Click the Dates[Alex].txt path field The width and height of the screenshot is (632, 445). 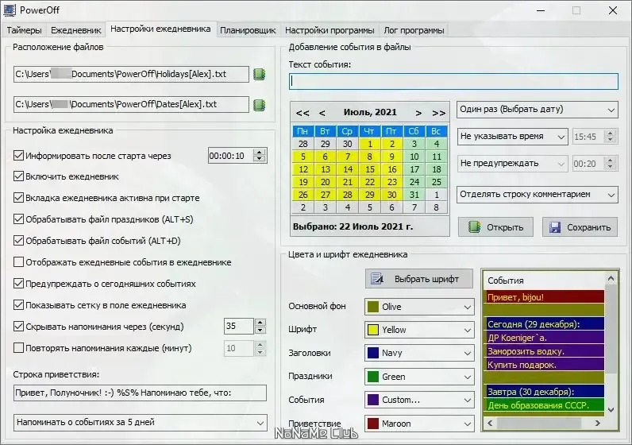(131, 104)
